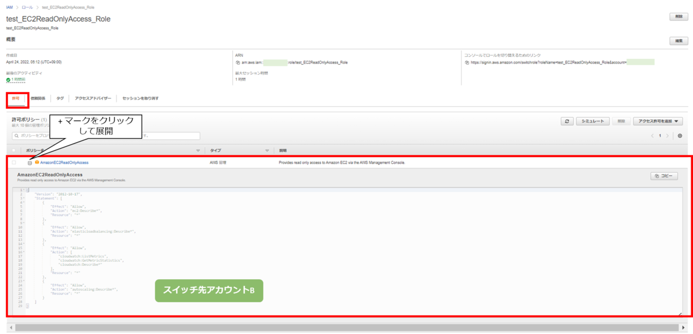Screen dimensions: 693x334
Task: Click the JSON line "ec2:Describe*" action
Action: [76, 210]
